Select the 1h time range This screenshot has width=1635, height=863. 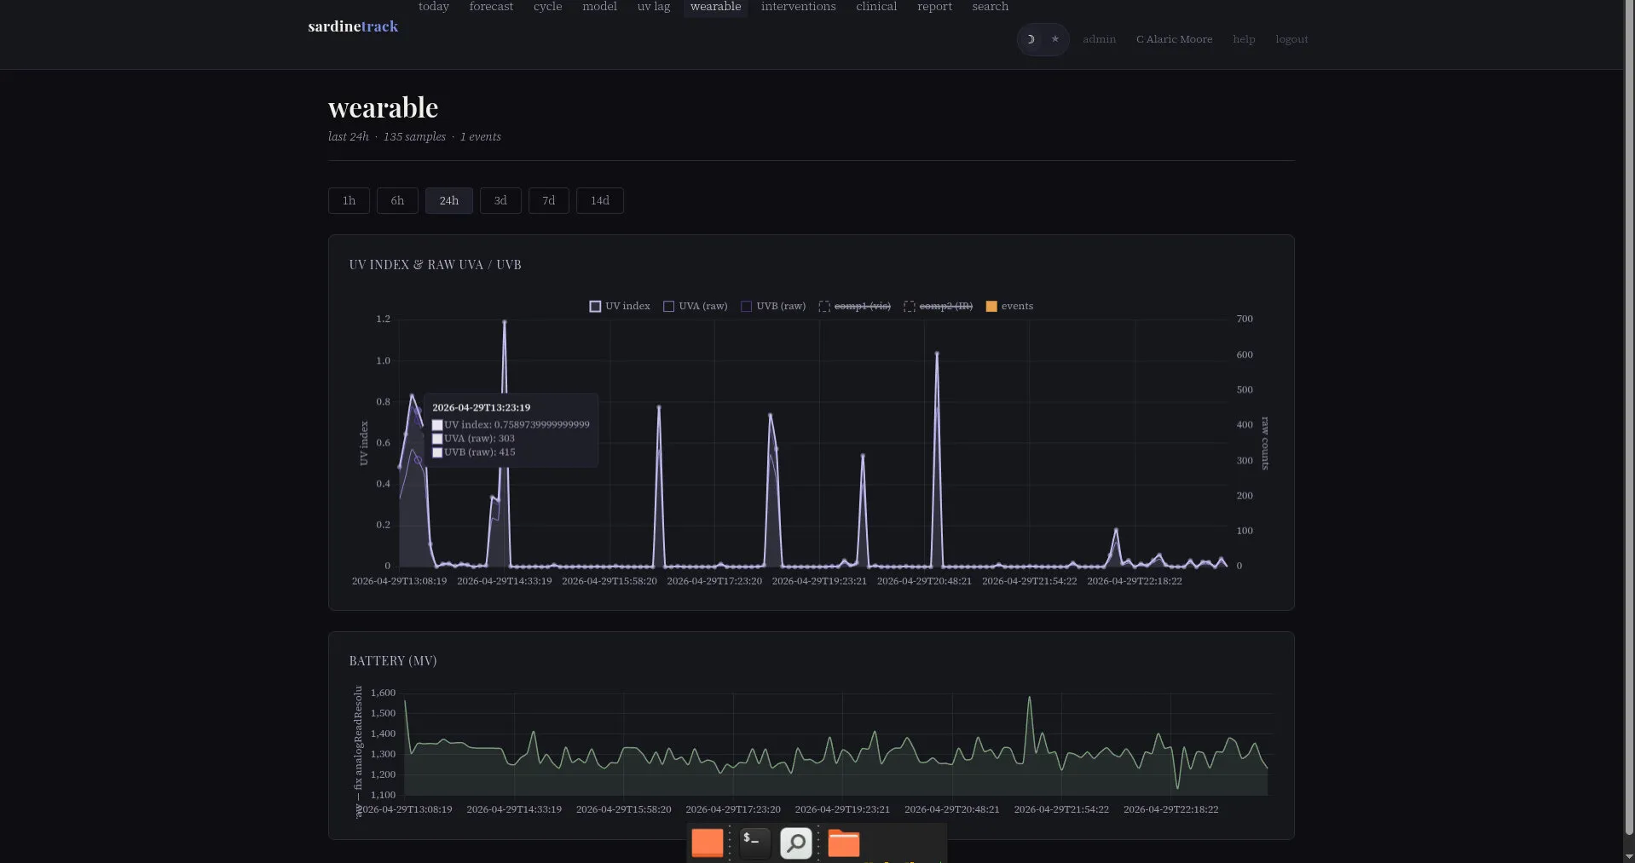click(x=349, y=201)
